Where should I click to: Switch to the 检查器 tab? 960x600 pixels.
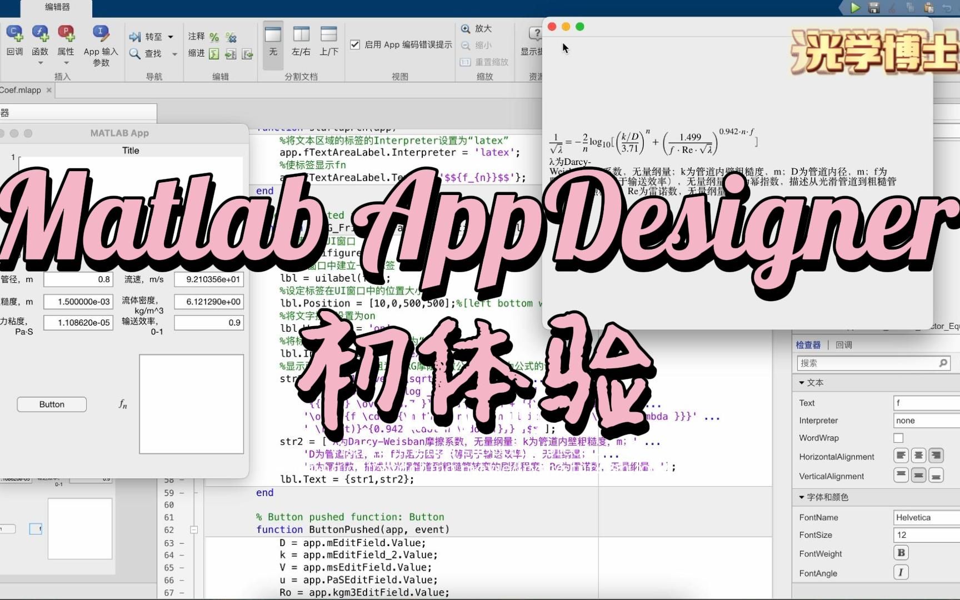tap(808, 345)
